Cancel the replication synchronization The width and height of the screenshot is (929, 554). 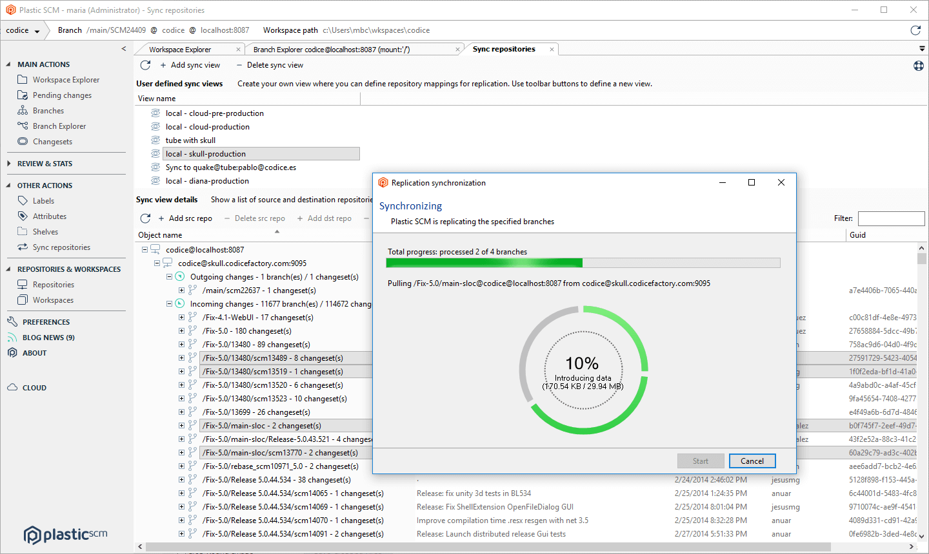pos(752,461)
